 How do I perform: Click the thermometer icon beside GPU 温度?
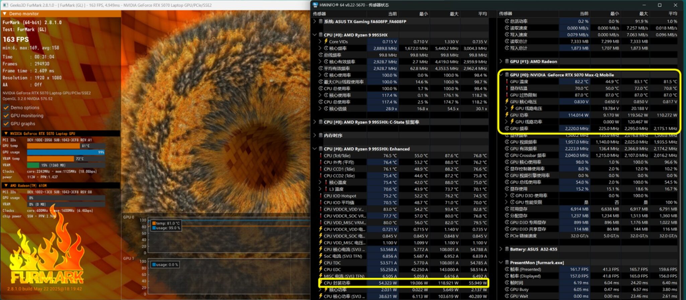tap(507, 82)
